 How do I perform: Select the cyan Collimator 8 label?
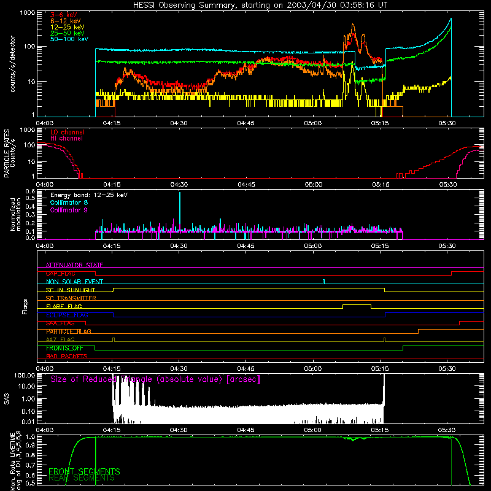(69, 203)
